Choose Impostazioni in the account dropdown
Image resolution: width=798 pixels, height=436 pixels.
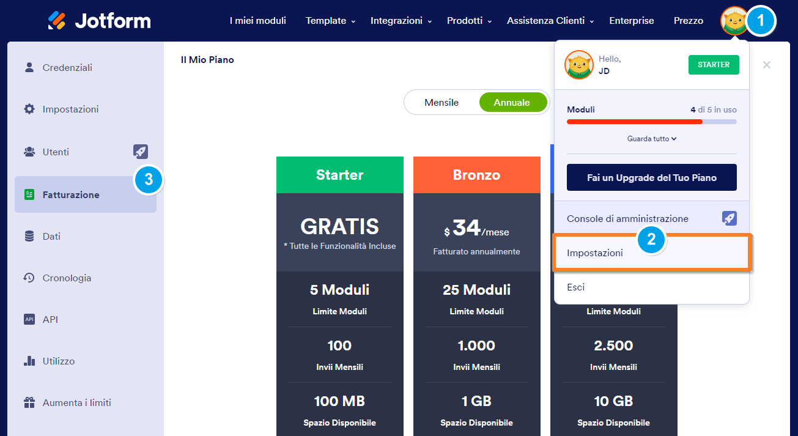[652, 253]
